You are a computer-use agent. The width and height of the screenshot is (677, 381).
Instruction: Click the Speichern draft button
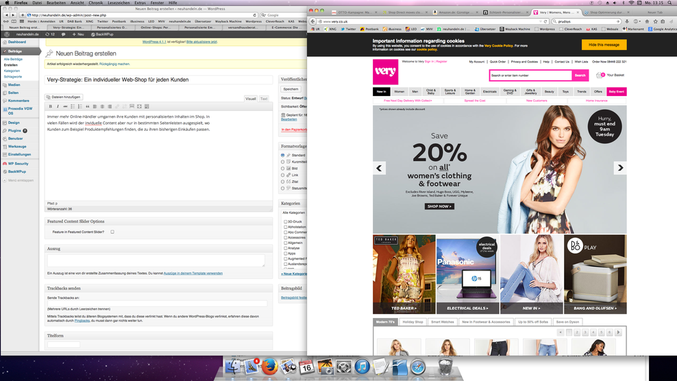coord(291,89)
